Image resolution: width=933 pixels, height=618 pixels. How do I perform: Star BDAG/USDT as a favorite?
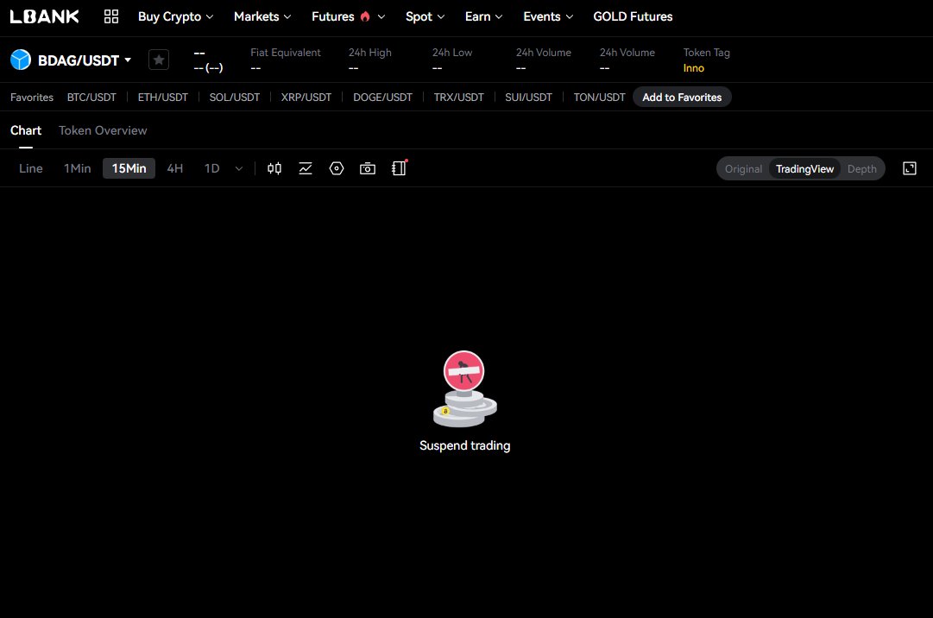(x=159, y=60)
